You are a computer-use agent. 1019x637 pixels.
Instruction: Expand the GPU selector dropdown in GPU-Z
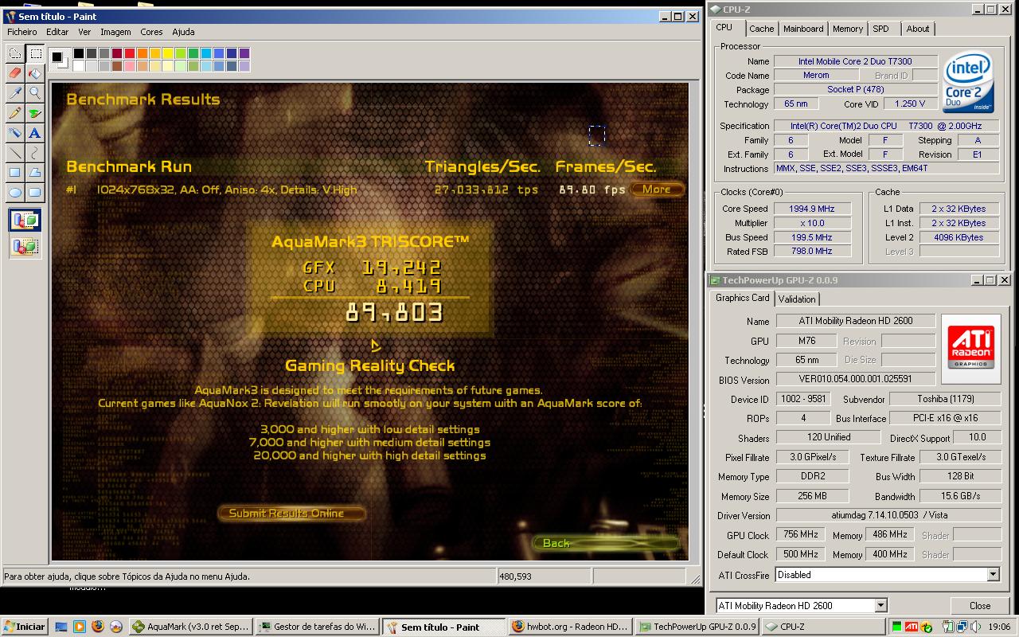click(x=880, y=606)
